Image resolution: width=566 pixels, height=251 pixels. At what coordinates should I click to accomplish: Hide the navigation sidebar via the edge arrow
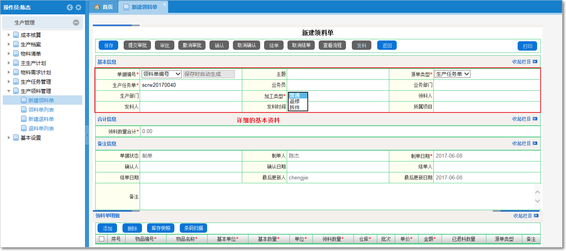88,134
